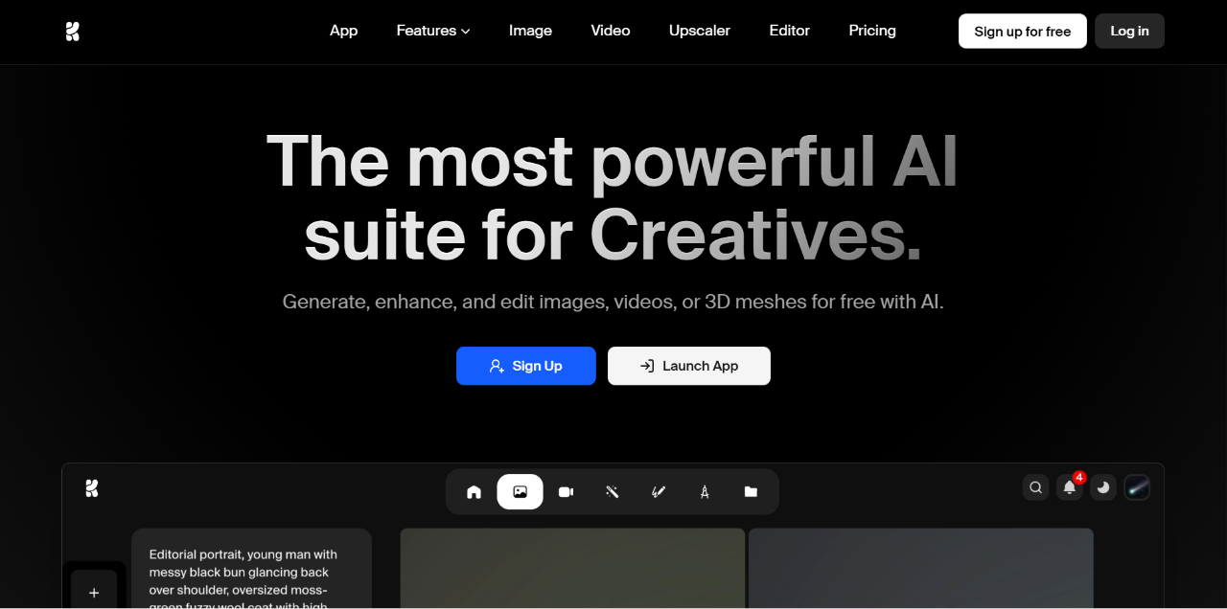Screen dimensions: 1227x609
Task: Open notifications bell with 4 badge
Action: [x=1070, y=487]
